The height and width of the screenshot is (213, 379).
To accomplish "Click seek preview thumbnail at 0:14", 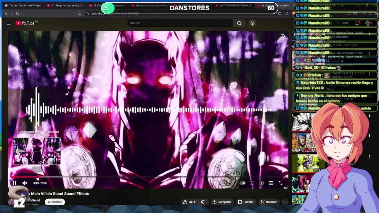I will [37, 151].
